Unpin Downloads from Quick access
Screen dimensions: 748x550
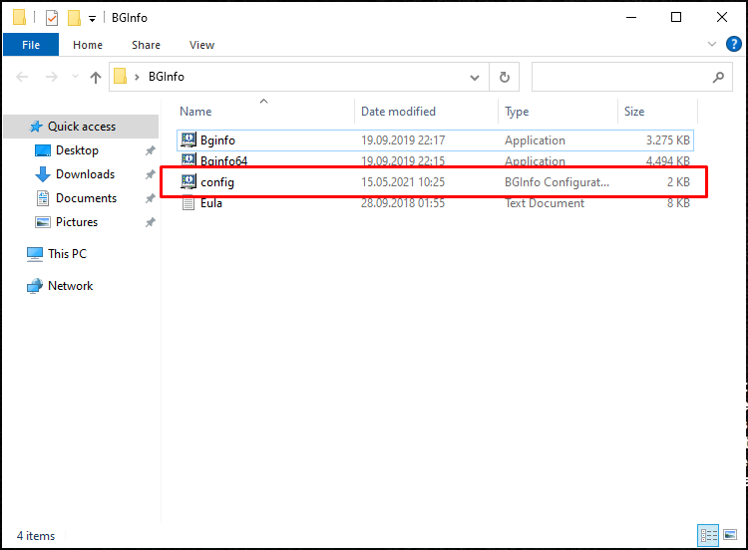pos(151,174)
